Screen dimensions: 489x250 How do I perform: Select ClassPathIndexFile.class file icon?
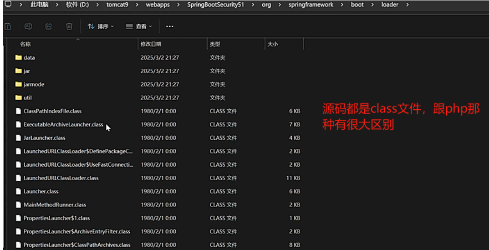click(x=19, y=111)
